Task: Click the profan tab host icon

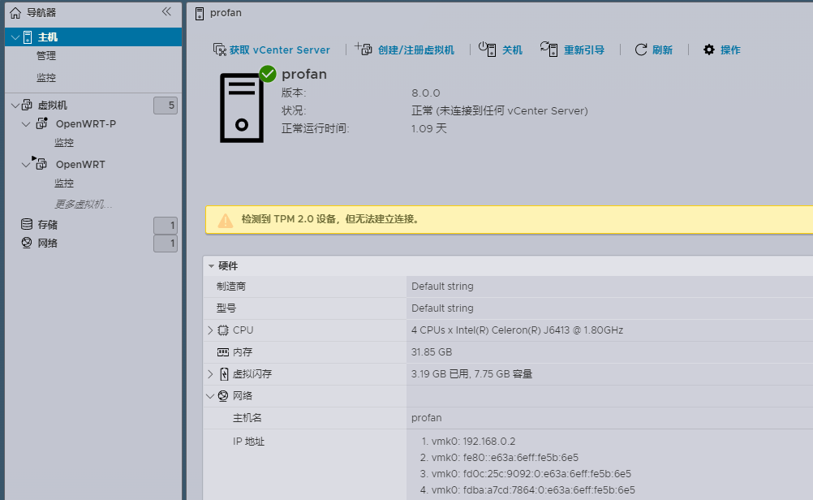Action: click(200, 14)
